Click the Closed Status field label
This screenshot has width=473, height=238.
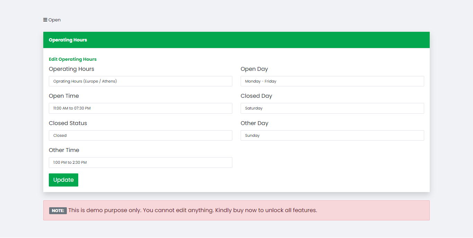[68, 123]
